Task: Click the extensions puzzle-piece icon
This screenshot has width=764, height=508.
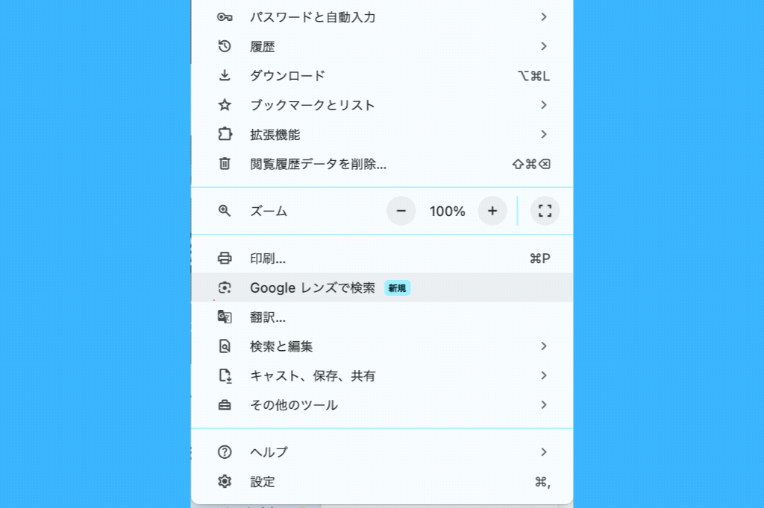Action: (225, 135)
